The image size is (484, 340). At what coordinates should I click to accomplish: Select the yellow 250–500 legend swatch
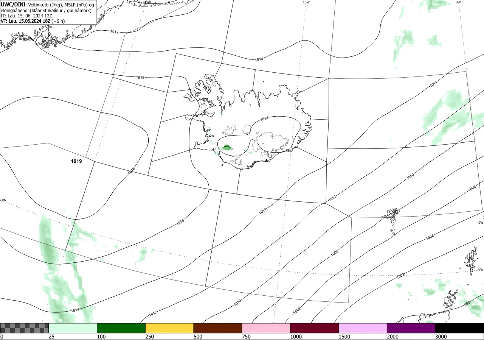point(169,328)
